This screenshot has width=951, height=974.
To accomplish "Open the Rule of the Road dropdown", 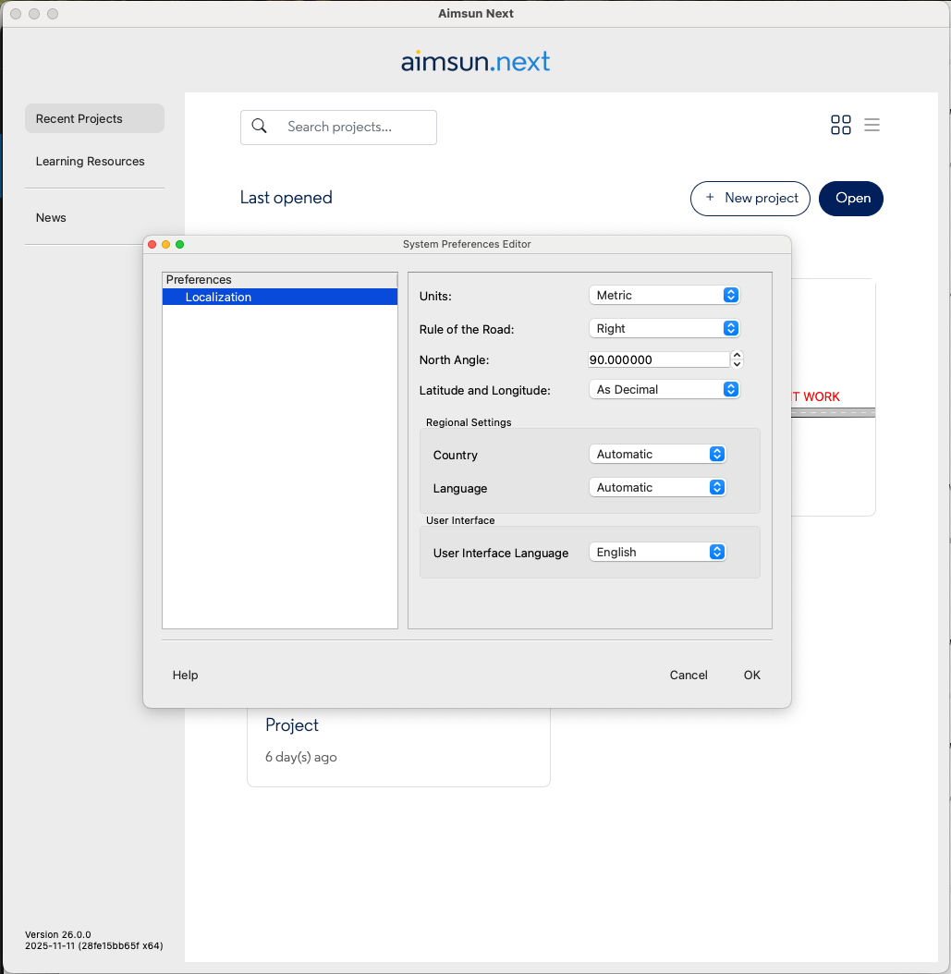I will pyautogui.click(x=664, y=329).
